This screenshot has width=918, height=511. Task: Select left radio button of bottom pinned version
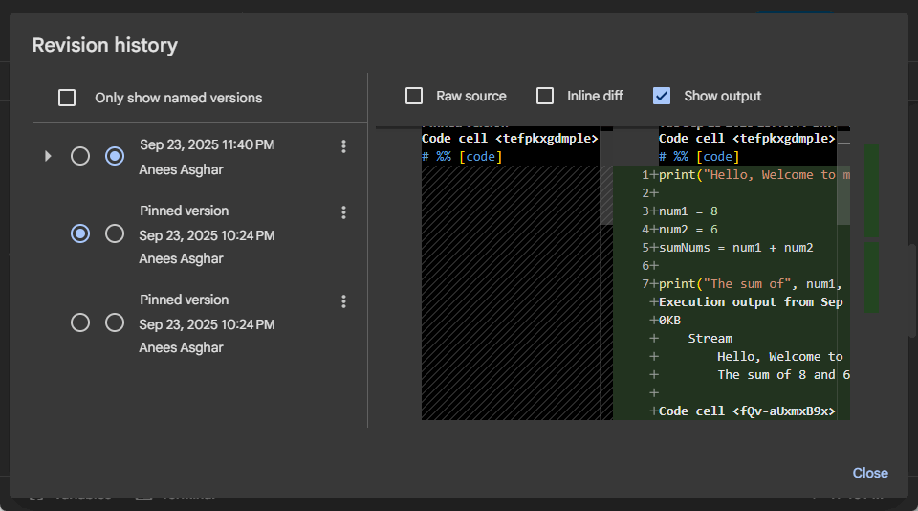tap(81, 322)
